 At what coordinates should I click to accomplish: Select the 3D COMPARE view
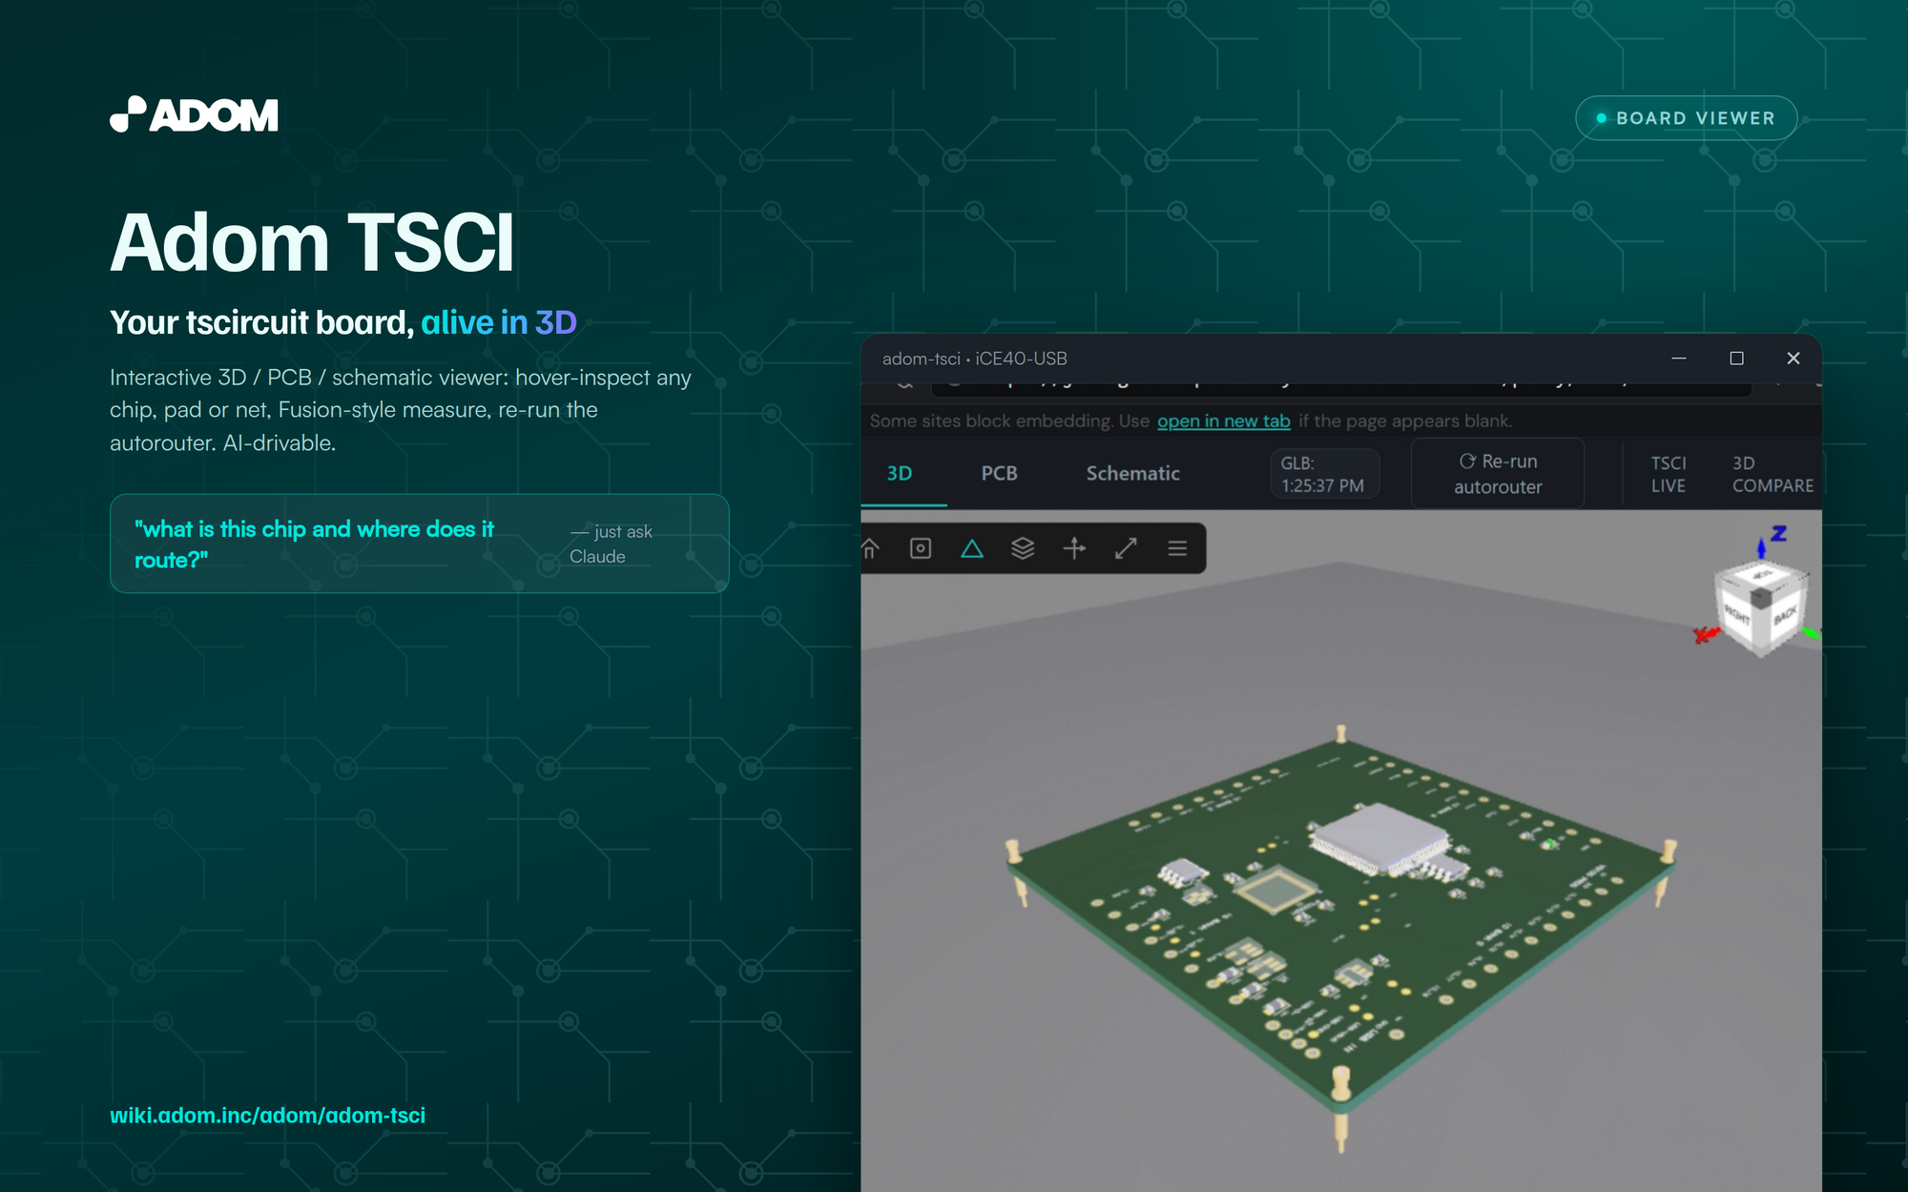(1773, 474)
